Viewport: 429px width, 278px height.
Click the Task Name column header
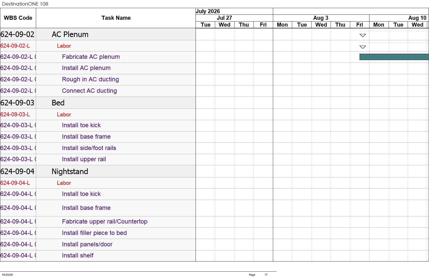[116, 18]
